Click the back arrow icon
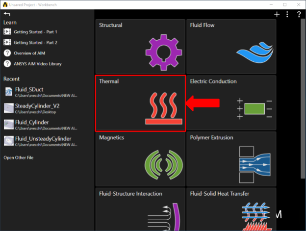 click(x=7, y=14)
